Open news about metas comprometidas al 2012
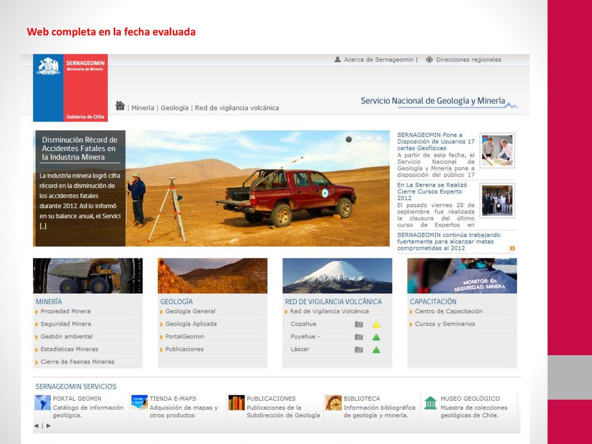Screen dimensions: 592x444 [449, 242]
